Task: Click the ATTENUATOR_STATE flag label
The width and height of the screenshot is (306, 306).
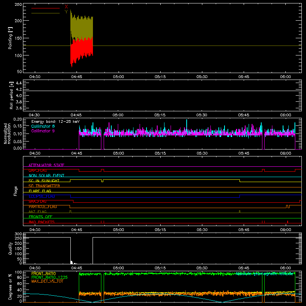Action: point(46,165)
